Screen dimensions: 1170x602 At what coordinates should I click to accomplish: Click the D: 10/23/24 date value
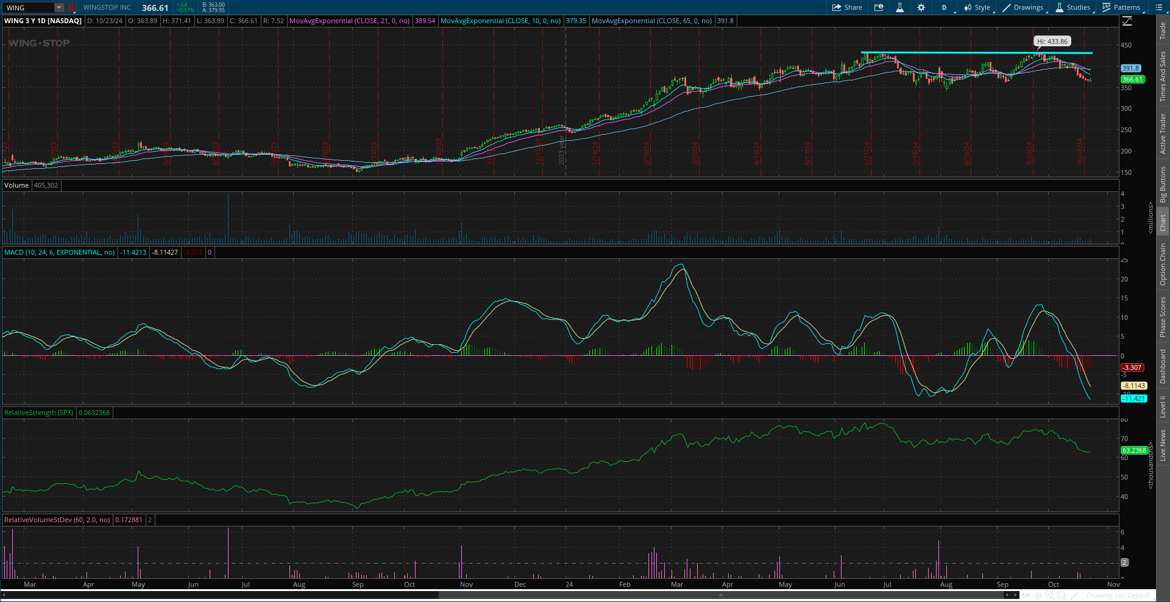tap(105, 21)
